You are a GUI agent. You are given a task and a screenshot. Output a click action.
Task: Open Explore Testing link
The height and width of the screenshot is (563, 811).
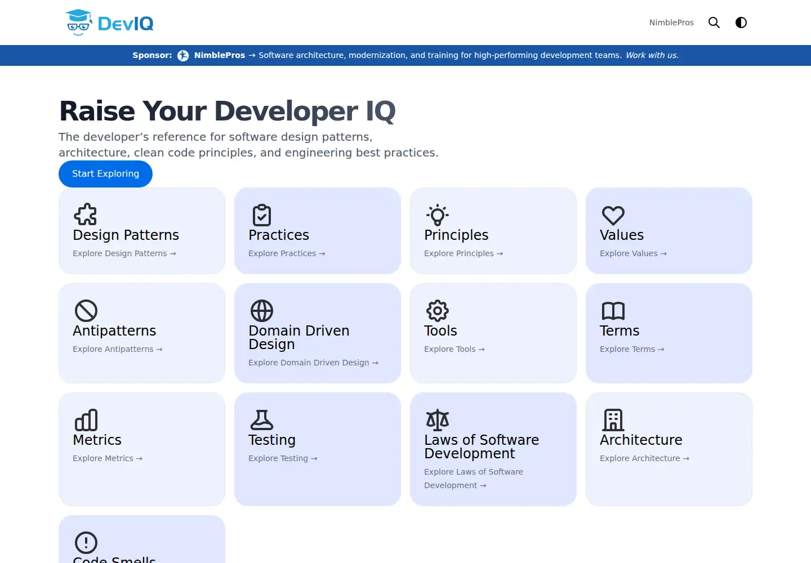[x=283, y=458]
